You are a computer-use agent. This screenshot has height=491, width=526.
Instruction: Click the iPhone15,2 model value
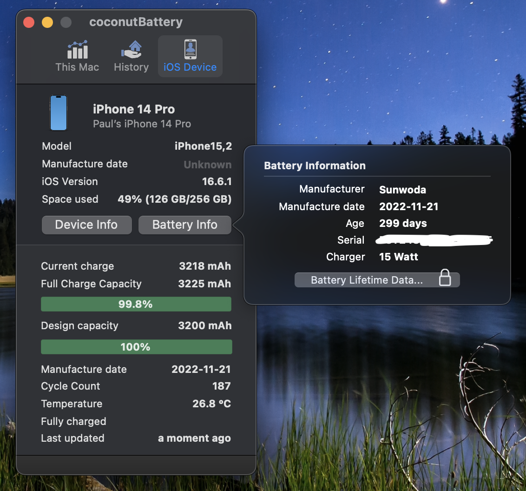coord(203,146)
